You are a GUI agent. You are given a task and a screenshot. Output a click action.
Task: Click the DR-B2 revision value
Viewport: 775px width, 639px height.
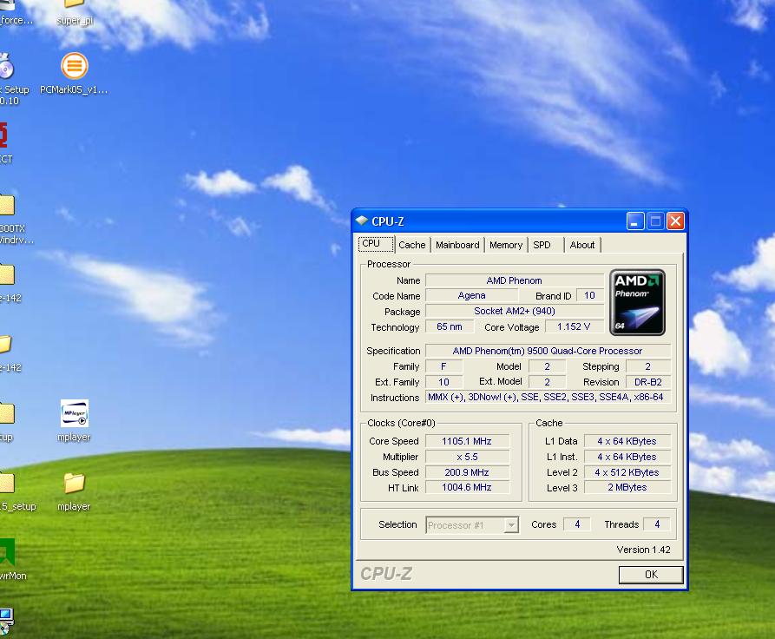[x=648, y=382]
